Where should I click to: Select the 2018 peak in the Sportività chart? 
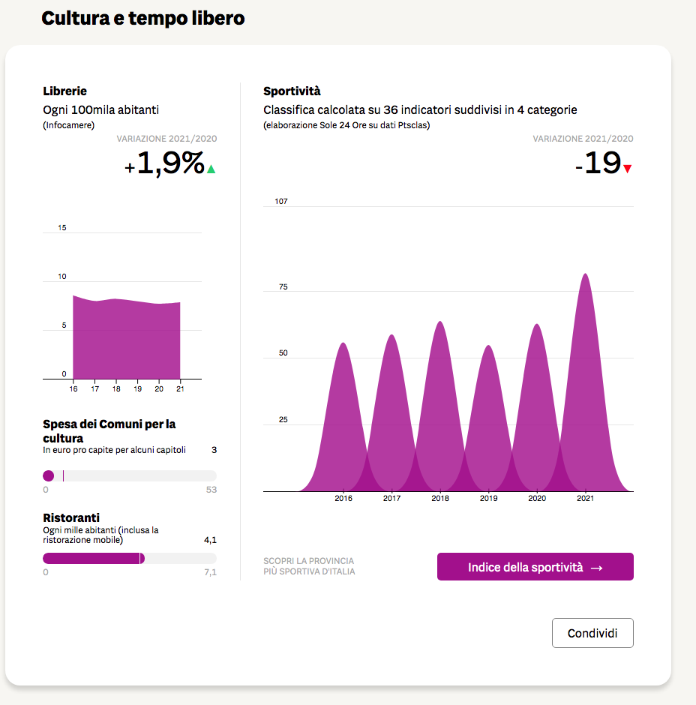tap(440, 406)
